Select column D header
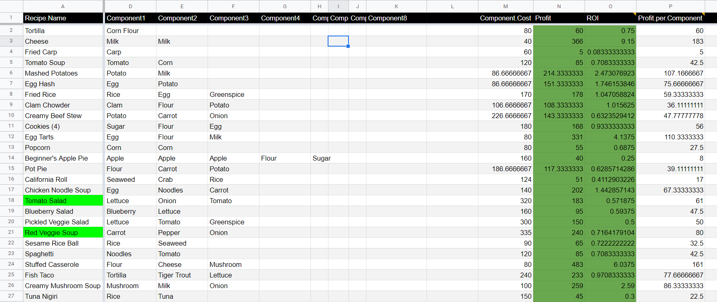Image resolution: width=717 pixels, height=302 pixels. point(130,6)
